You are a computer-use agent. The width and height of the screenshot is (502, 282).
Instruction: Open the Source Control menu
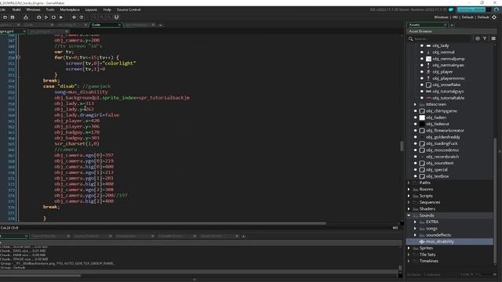[129, 9]
